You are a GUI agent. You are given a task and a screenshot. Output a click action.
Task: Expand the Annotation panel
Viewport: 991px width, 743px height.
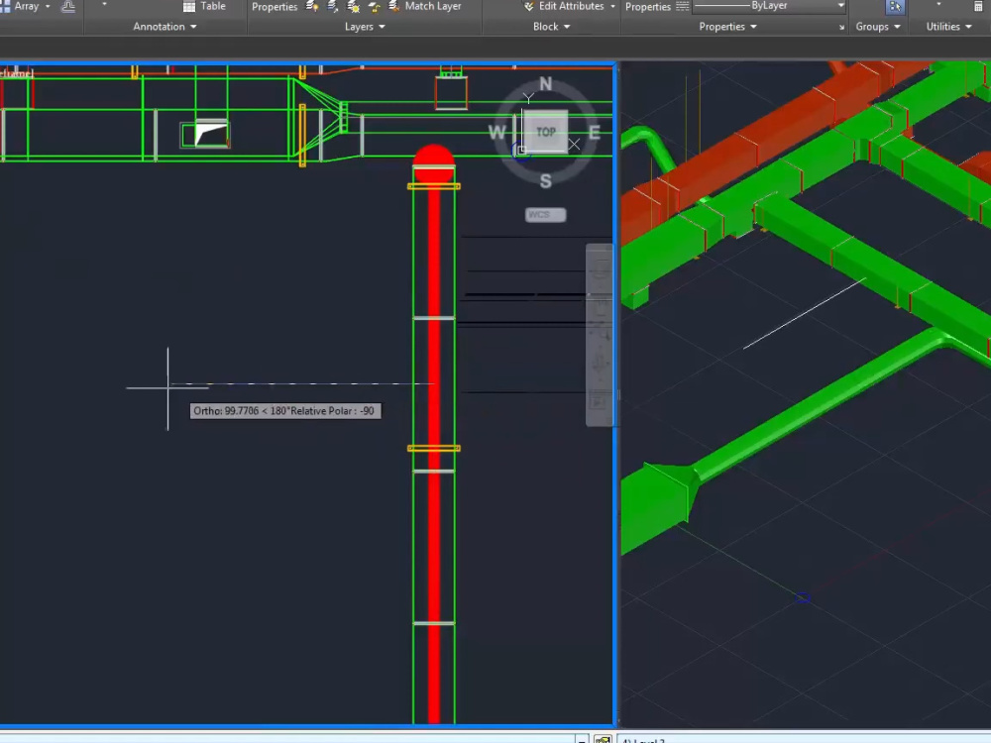click(164, 27)
